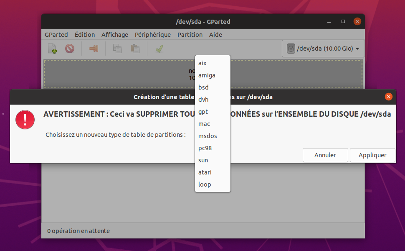Close the partition table creation dialog
Viewport: 405px width, 251px height.
click(x=388, y=97)
